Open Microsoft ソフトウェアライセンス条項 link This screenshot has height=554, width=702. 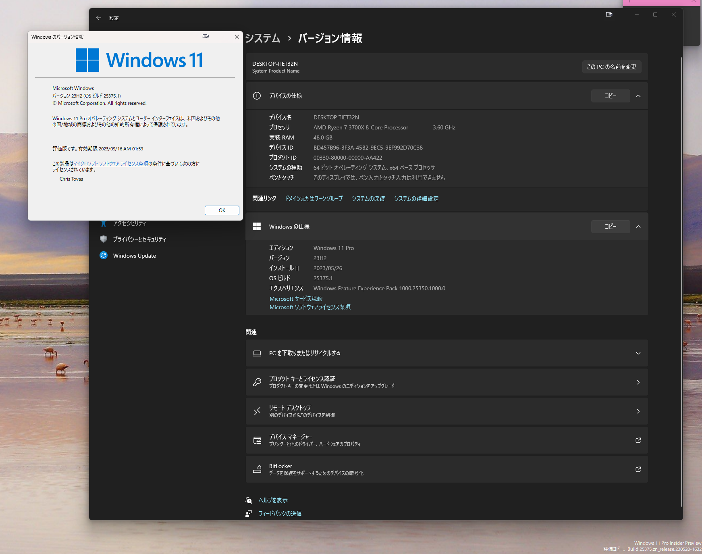[310, 307]
